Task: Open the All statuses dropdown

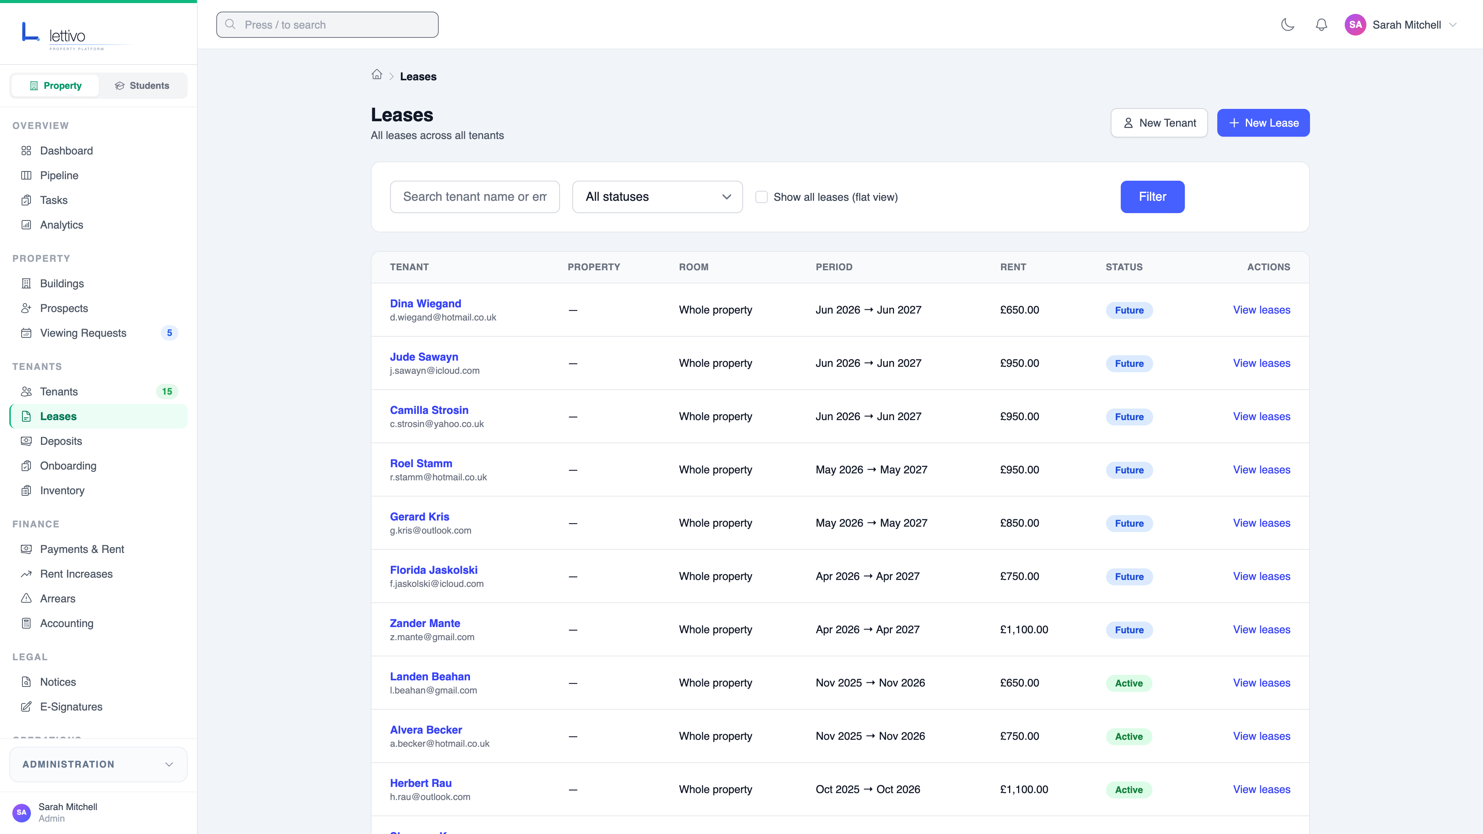Action: coord(657,196)
